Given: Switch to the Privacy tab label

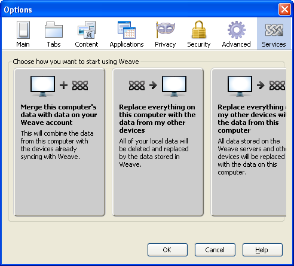Looking at the screenshot, I should (166, 44).
